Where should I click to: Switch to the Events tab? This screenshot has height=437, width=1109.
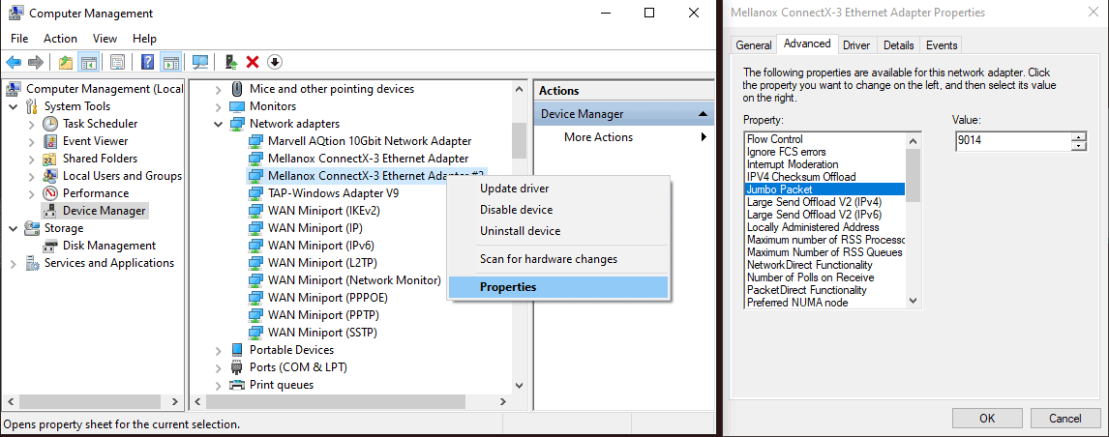click(x=942, y=45)
